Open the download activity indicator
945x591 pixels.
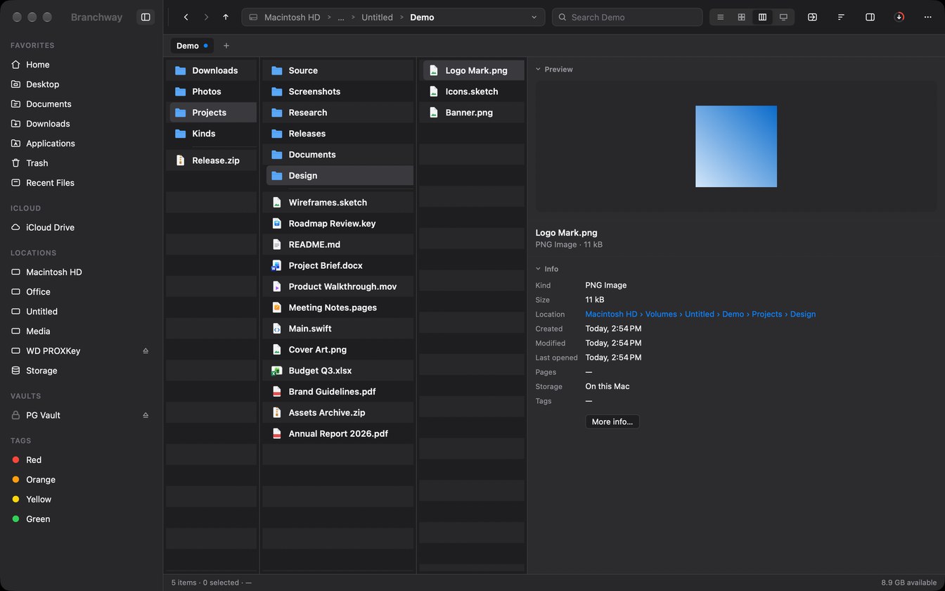tap(899, 17)
